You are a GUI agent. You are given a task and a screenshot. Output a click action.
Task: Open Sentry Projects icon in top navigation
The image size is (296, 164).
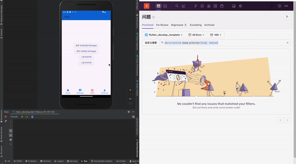tap(165, 6)
